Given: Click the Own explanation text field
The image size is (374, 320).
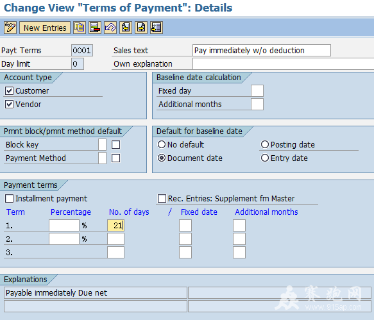Looking at the screenshot, I should point(283,64).
